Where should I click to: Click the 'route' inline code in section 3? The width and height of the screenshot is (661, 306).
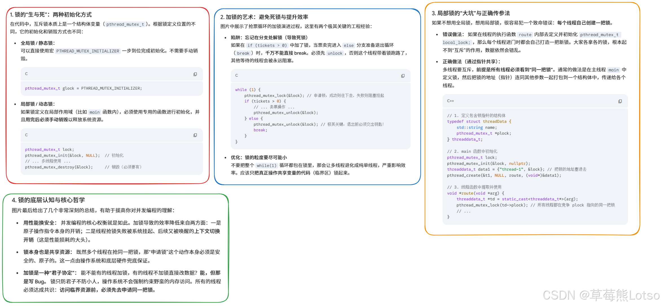[x=525, y=35]
